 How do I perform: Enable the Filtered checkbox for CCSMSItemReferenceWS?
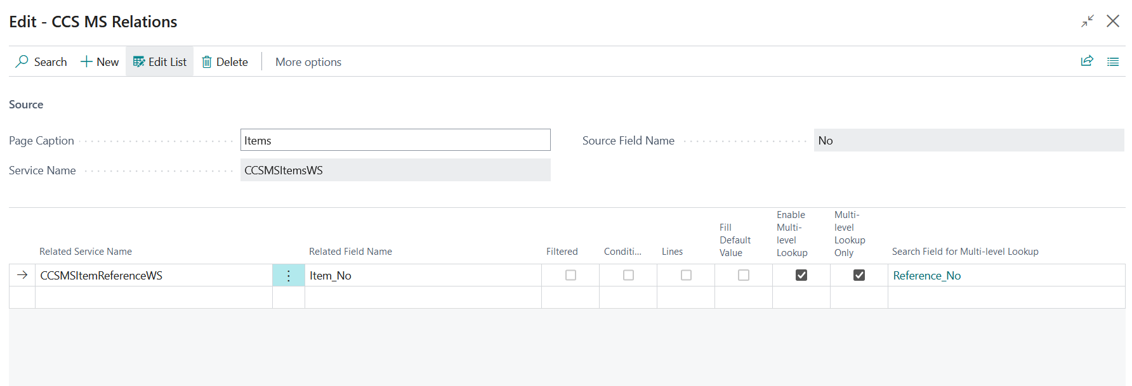[570, 275]
